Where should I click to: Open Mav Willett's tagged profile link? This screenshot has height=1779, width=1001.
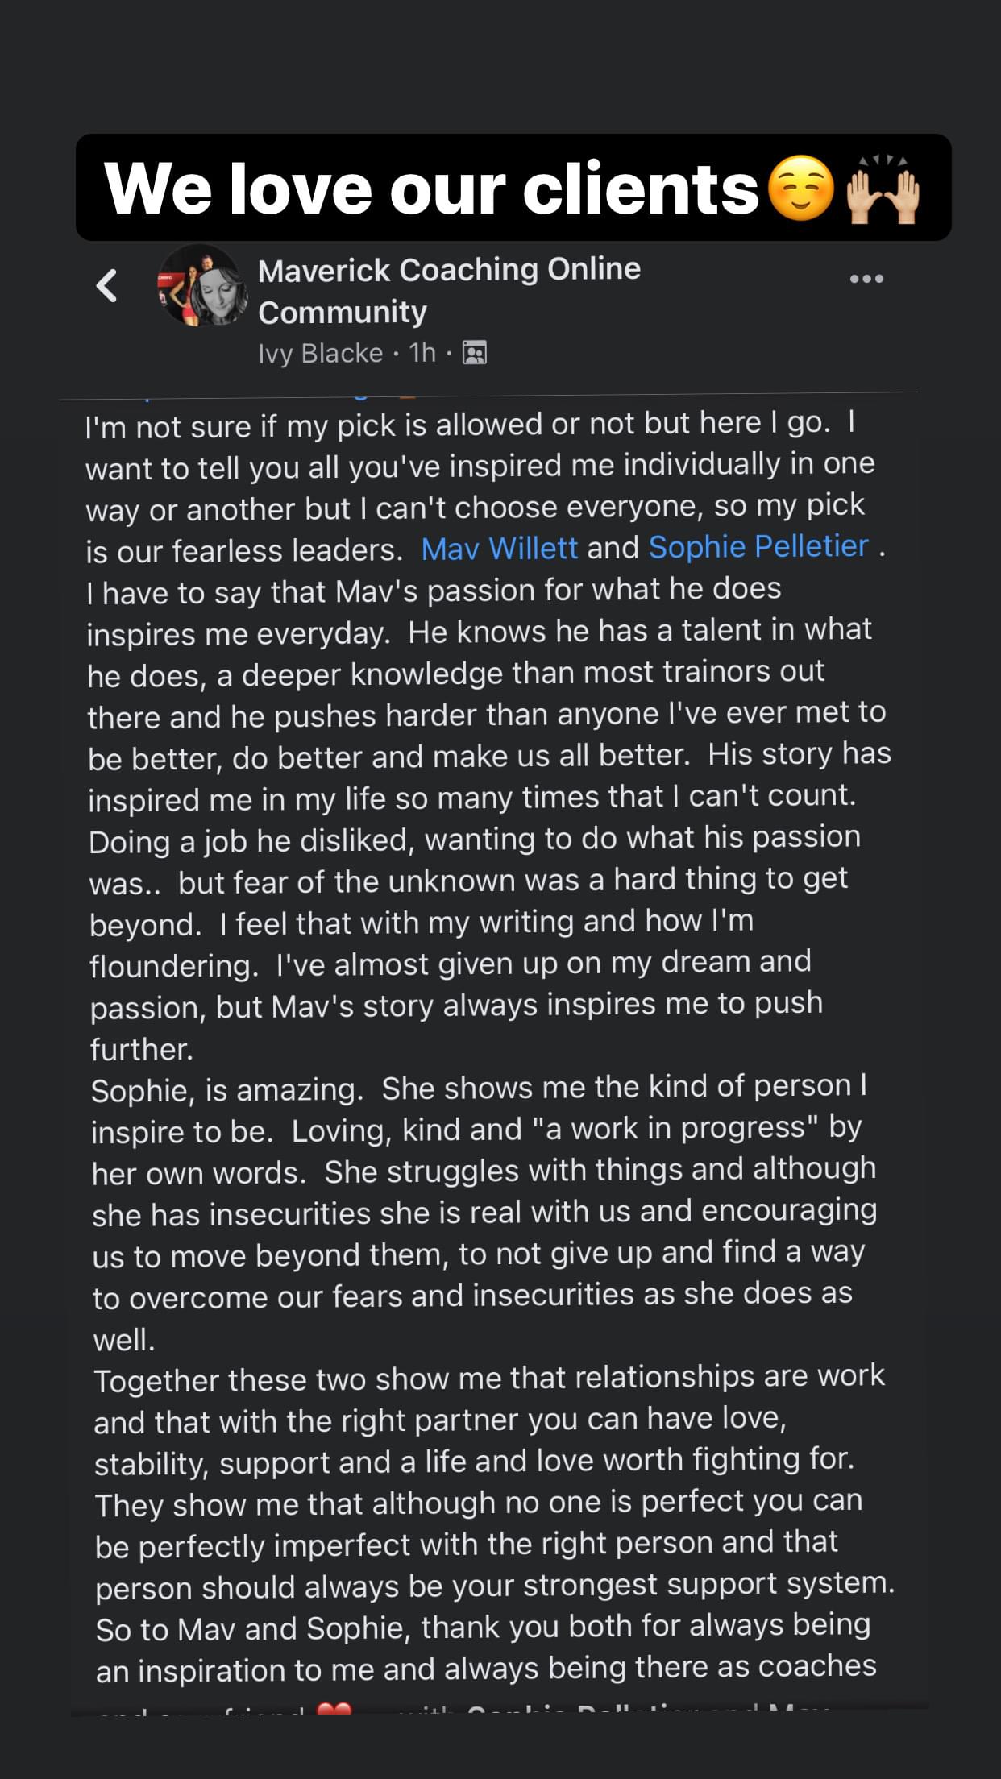coord(499,549)
